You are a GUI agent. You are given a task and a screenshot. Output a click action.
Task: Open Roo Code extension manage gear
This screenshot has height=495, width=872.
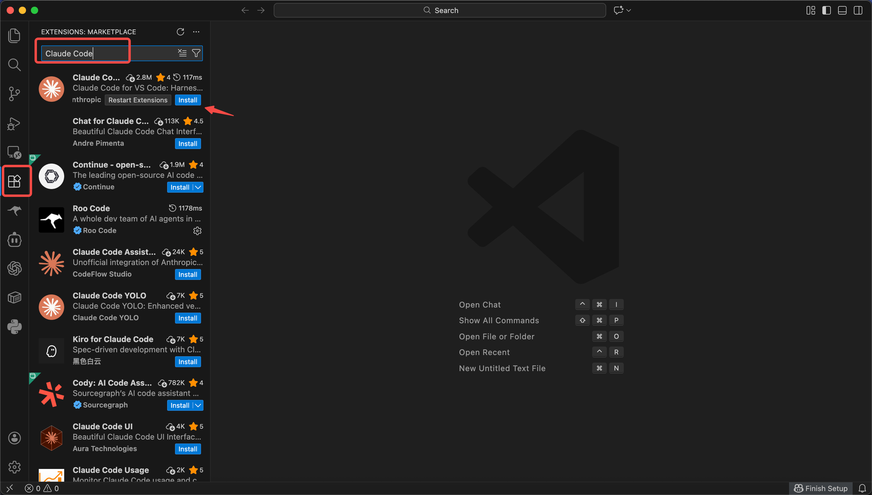tap(197, 231)
